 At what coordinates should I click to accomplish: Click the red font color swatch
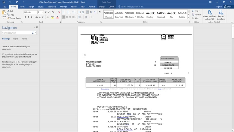[x=57, y=17]
